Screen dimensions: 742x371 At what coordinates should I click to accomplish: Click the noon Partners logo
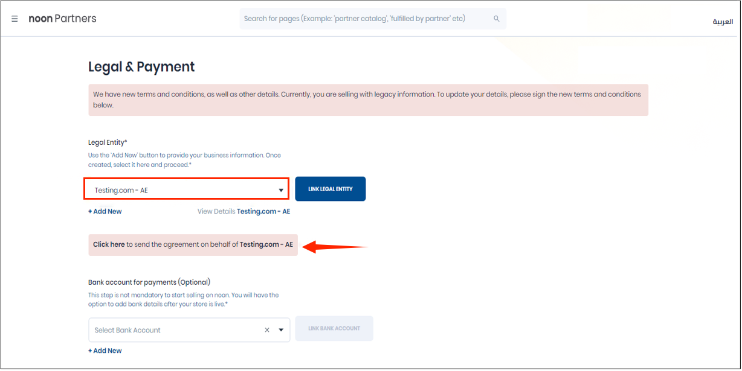pos(63,19)
